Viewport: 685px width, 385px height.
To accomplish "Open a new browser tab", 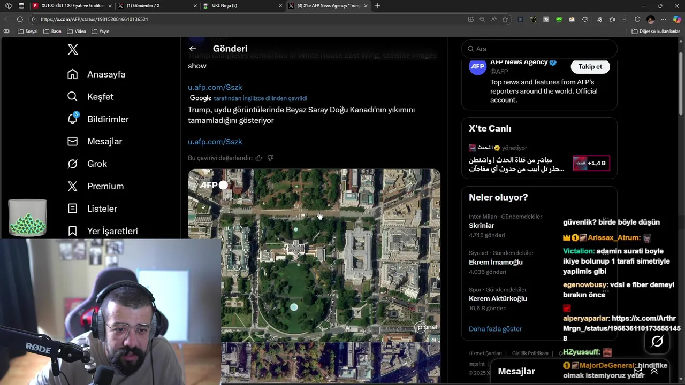I will (378, 6).
